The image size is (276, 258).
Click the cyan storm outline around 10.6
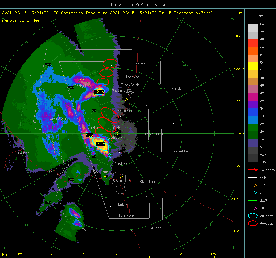click(99, 92)
